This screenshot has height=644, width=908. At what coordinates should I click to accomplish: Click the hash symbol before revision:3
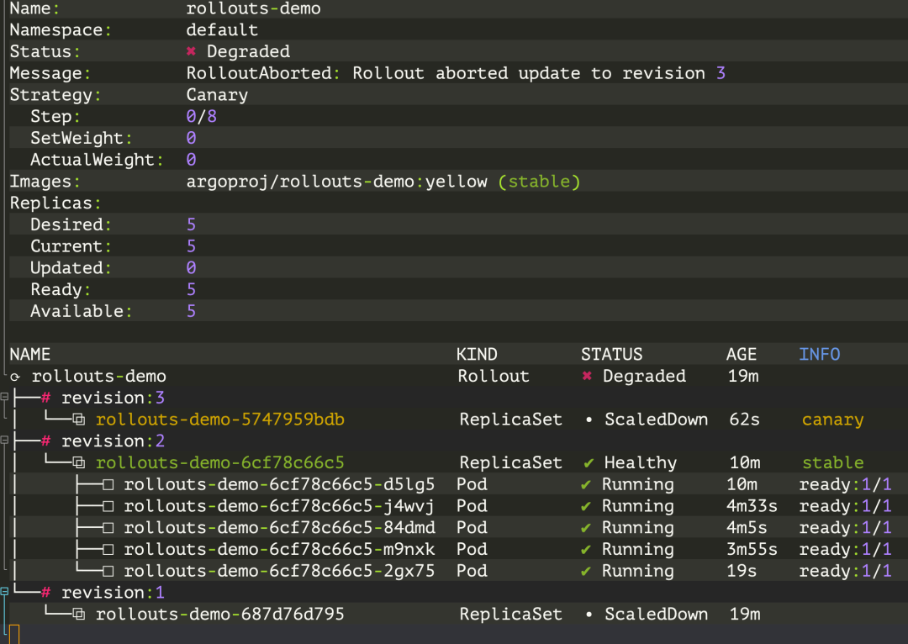(45, 398)
